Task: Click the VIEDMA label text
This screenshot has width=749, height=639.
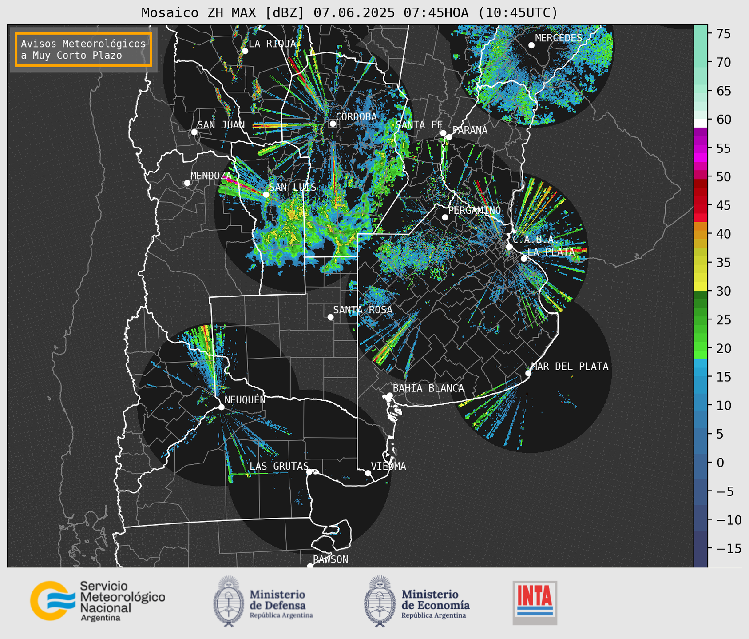Action: pos(388,466)
